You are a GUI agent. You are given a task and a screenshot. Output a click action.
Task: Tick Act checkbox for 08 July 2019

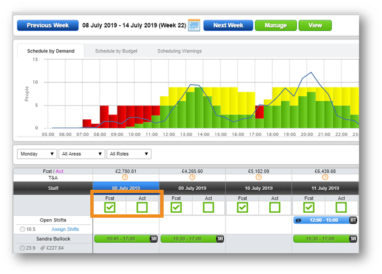pos(142,207)
